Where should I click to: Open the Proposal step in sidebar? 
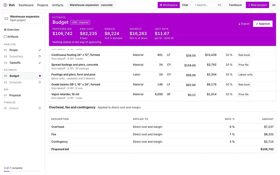tap(22, 95)
